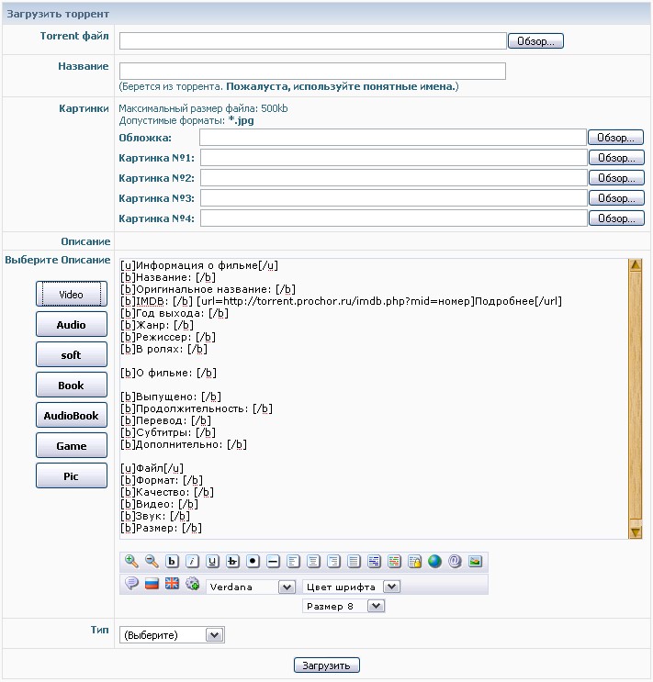
Task: Apply strikethrough formatting icon
Action: (x=232, y=562)
